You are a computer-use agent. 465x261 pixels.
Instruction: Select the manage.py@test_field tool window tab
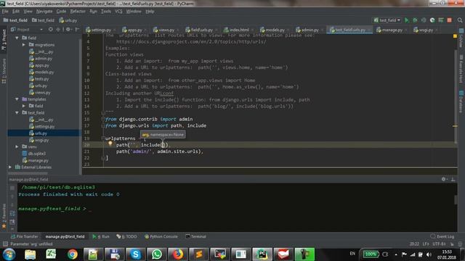tap(65, 236)
